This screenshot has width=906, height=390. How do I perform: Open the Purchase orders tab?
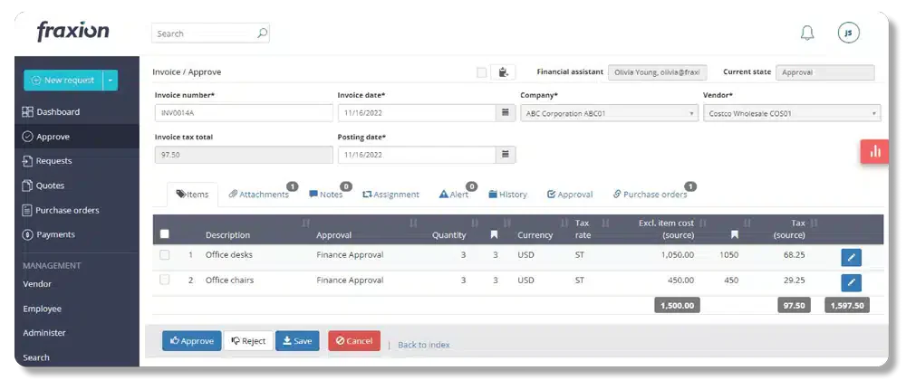650,195
